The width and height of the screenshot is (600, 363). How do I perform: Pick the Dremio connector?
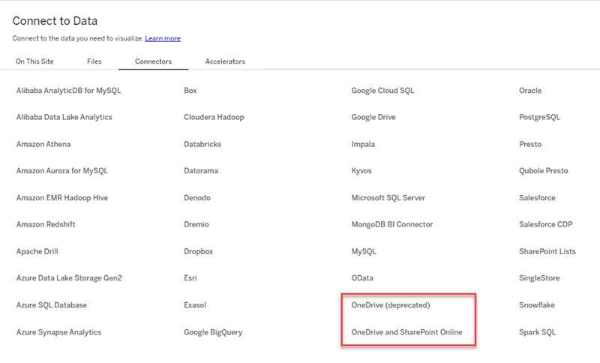(196, 224)
